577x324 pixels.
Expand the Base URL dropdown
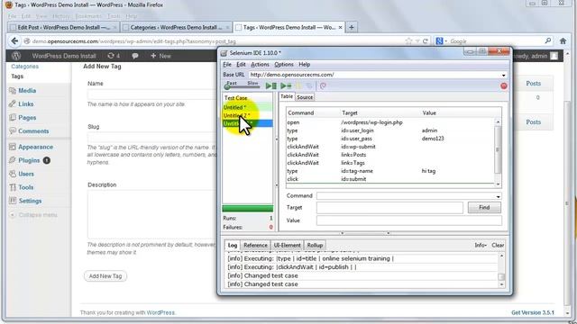click(503, 75)
